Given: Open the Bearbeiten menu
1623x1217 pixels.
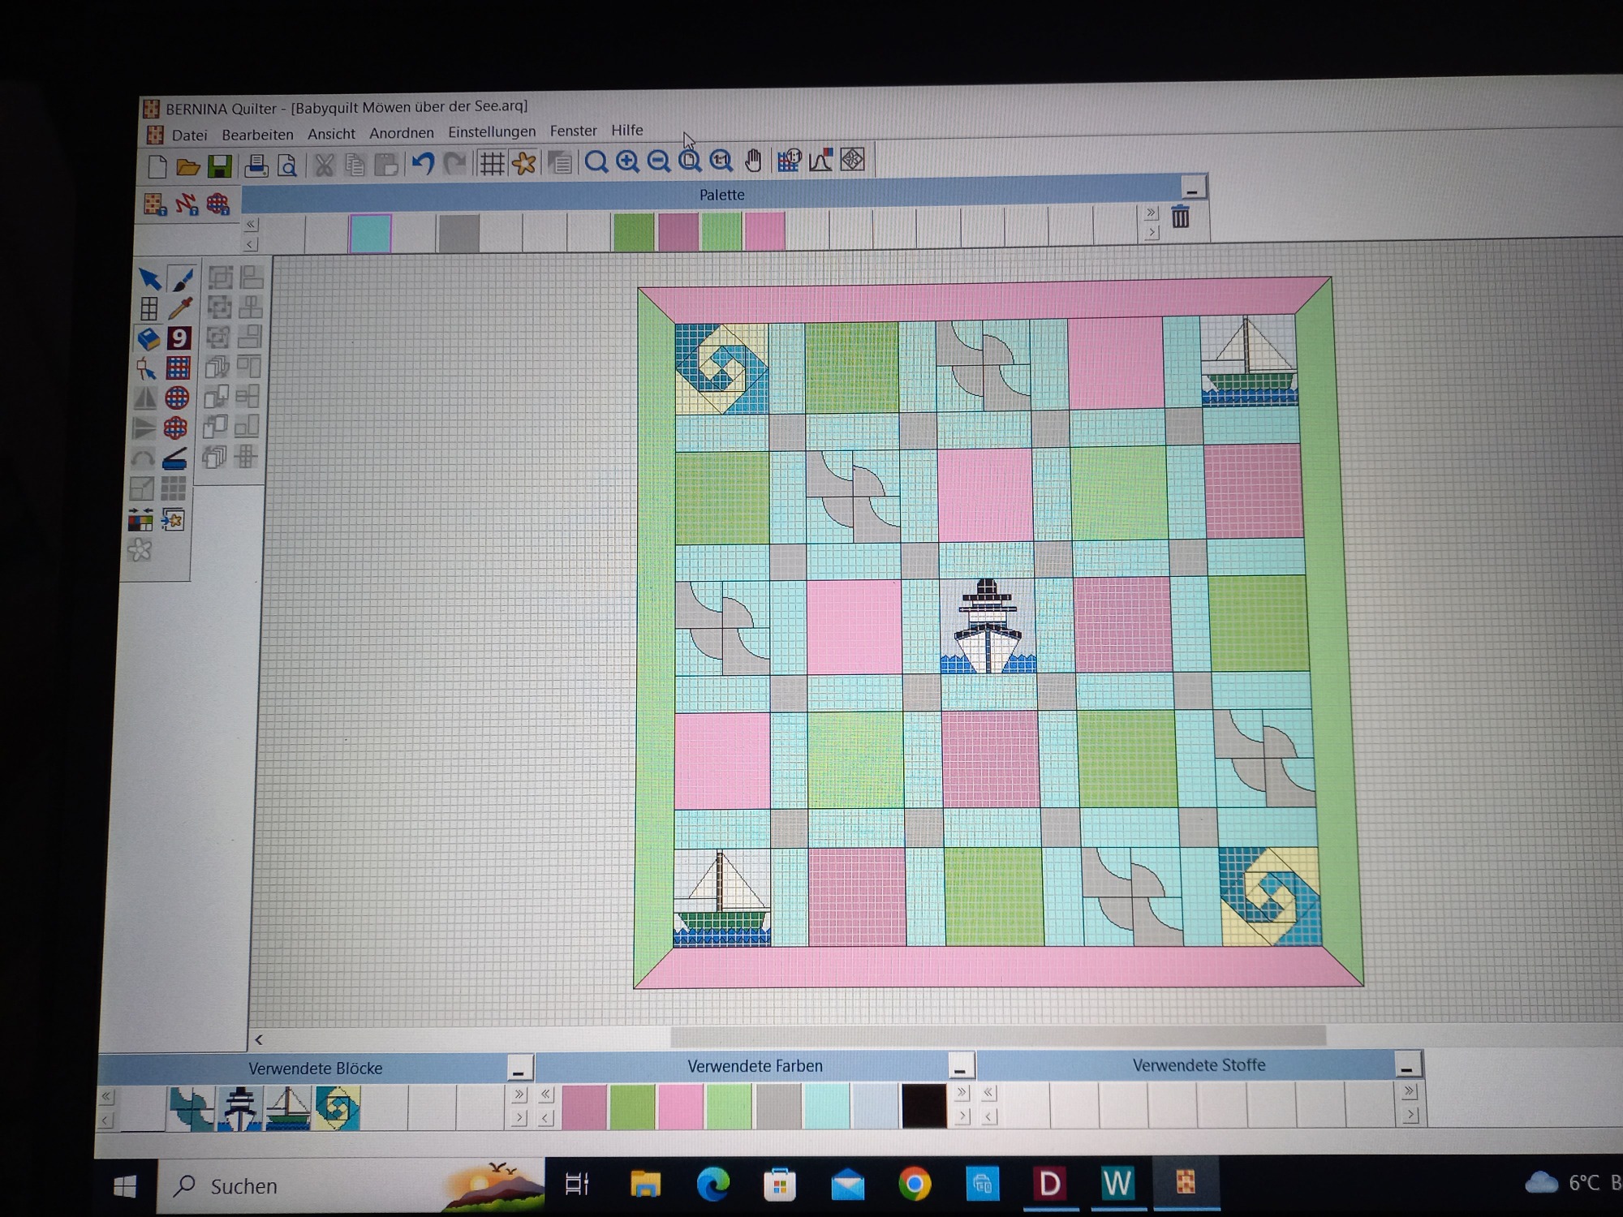Looking at the screenshot, I should [257, 135].
